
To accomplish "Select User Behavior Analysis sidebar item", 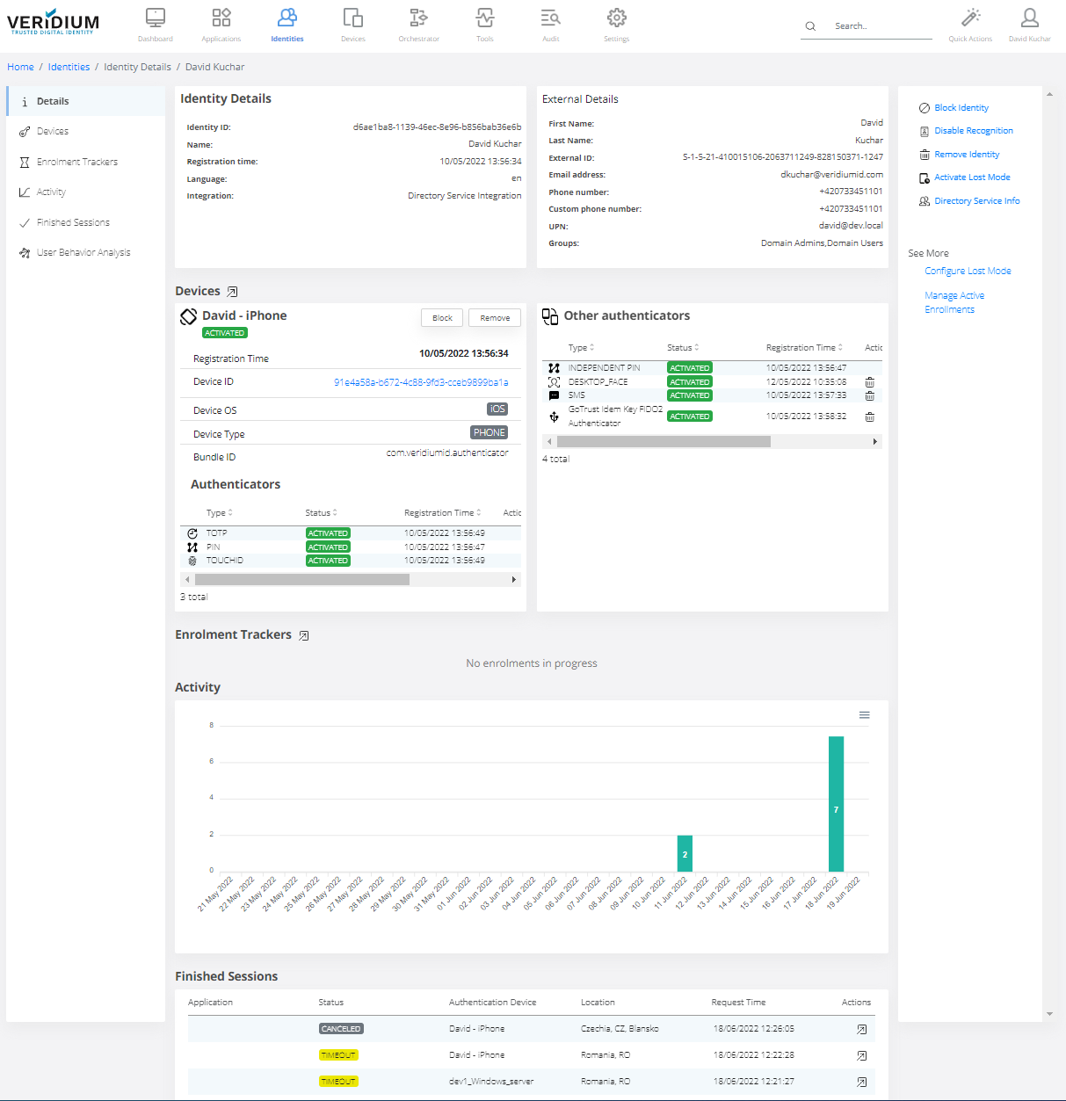I will tap(83, 253).
